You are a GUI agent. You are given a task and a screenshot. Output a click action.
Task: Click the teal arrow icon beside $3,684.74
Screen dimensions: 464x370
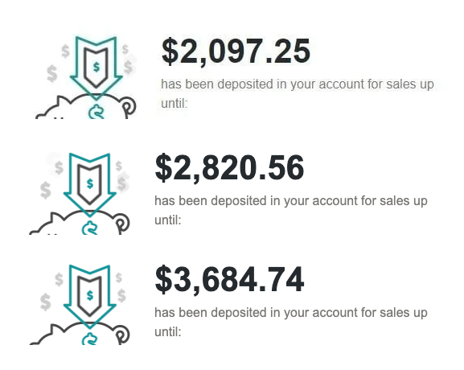[x=89, y=297]
